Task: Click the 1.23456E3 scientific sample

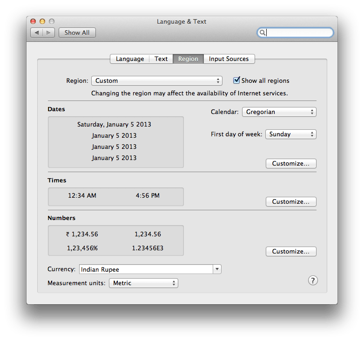Action: tap(148, 248)
